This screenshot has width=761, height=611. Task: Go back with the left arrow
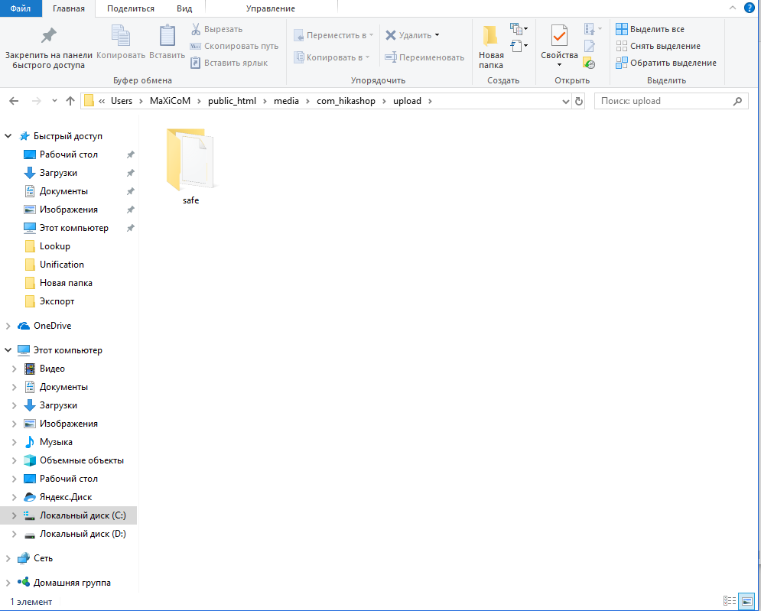click(14, 101)
